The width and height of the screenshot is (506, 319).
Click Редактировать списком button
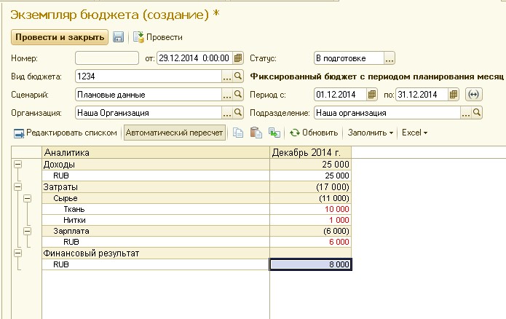click(x=66, y=133)
